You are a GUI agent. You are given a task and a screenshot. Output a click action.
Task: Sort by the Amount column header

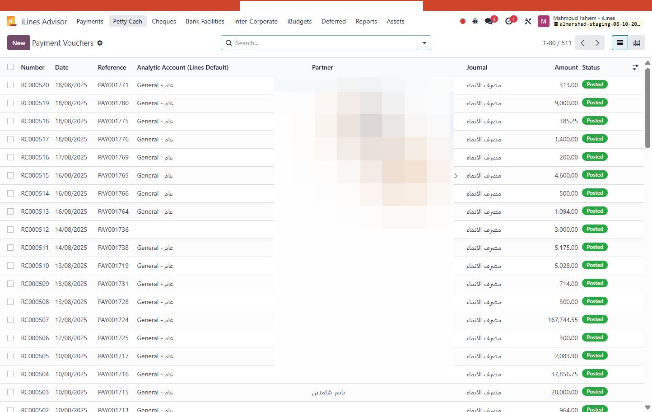pos(566,67)
